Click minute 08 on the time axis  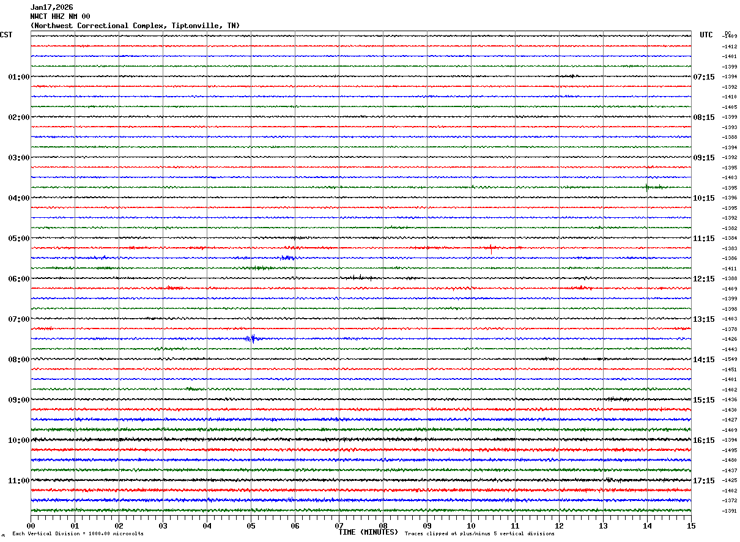383,525
